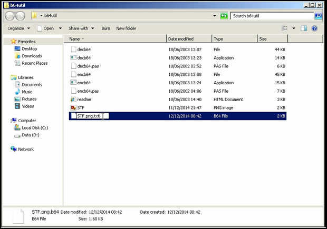Select Network in the navigation pane
327x229 pixels.
coord(26,150)
